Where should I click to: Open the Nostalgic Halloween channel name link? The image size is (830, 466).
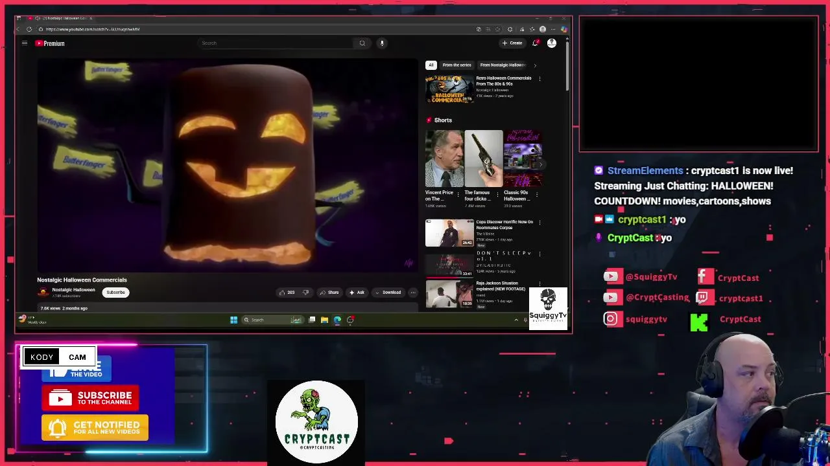click(73, 290)
